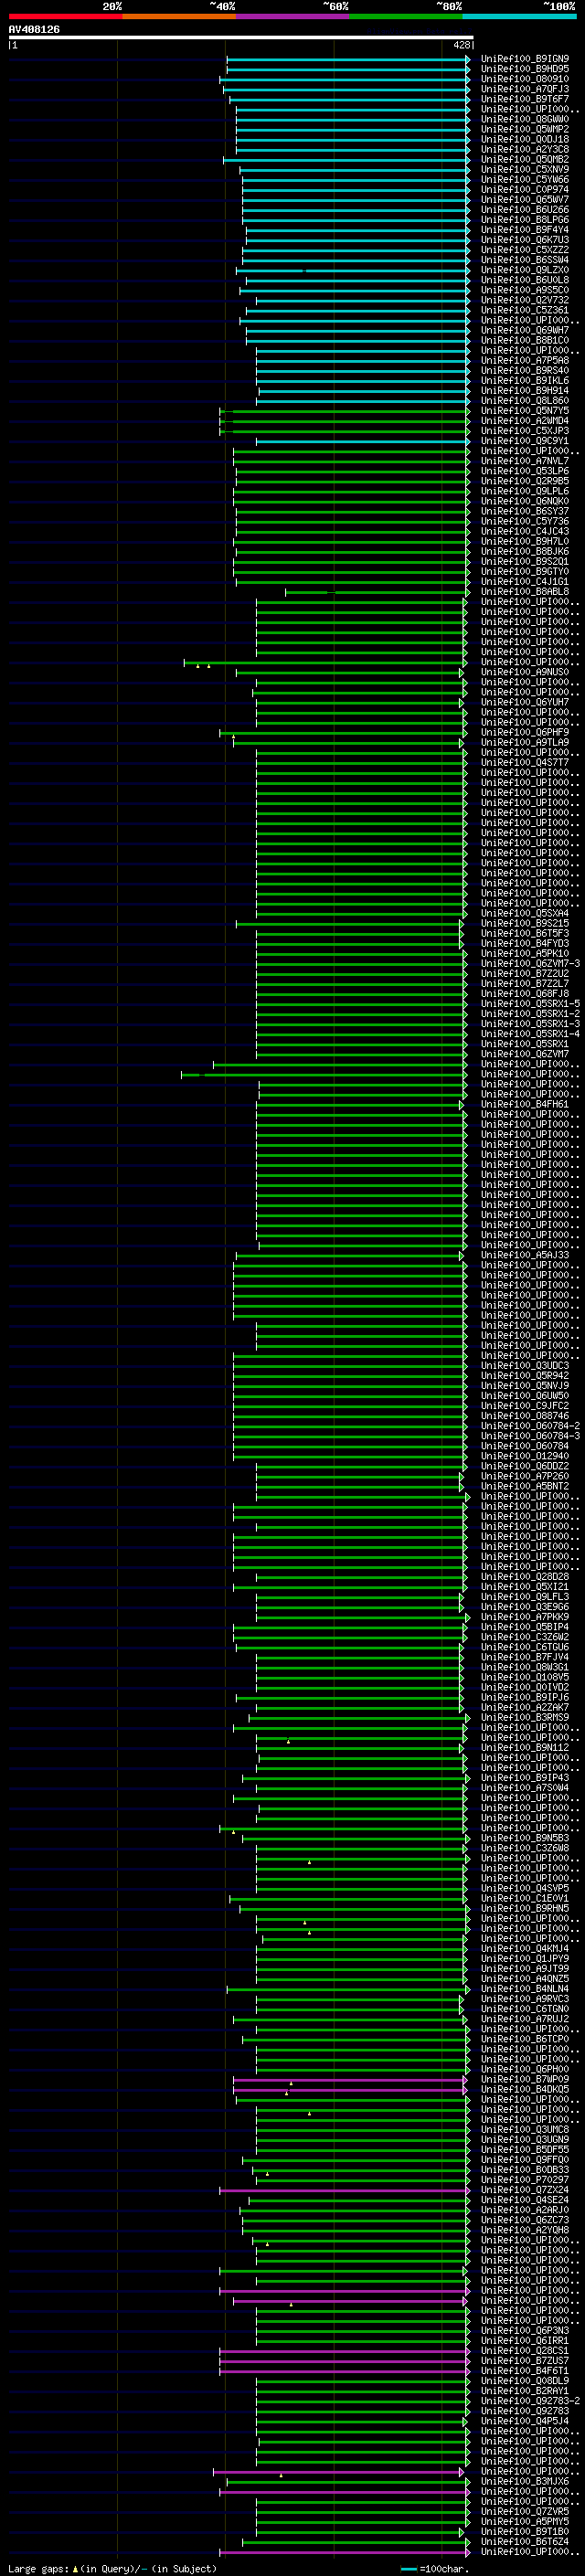This screenshot has height=2576, width=585.
Task: Select hit label UniRef100_Q5WMP2
Action: pyautogui.click(x=525, y=129)
